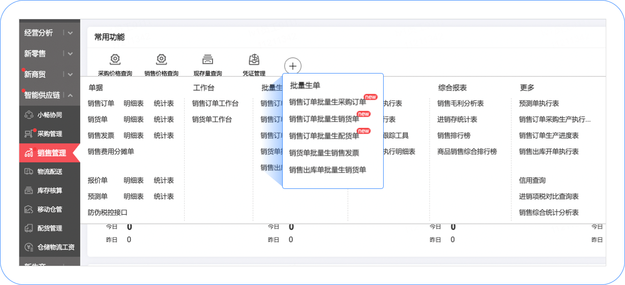
Task: Open 报价单 document link
Action: 98,180
